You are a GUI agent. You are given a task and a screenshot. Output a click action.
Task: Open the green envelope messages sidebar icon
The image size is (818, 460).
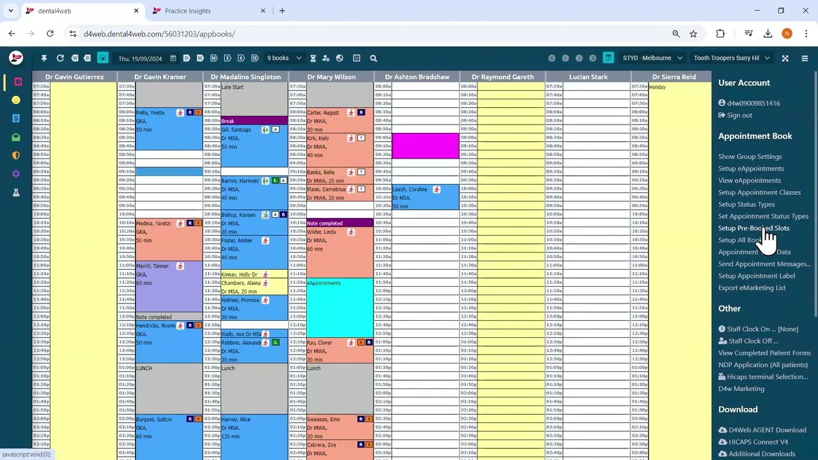[16, 137]
